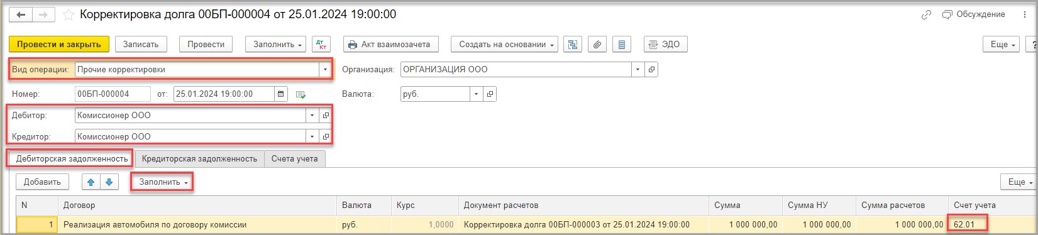
Task: Expand Дебитор dropdown list
Action: pos(312,116)
